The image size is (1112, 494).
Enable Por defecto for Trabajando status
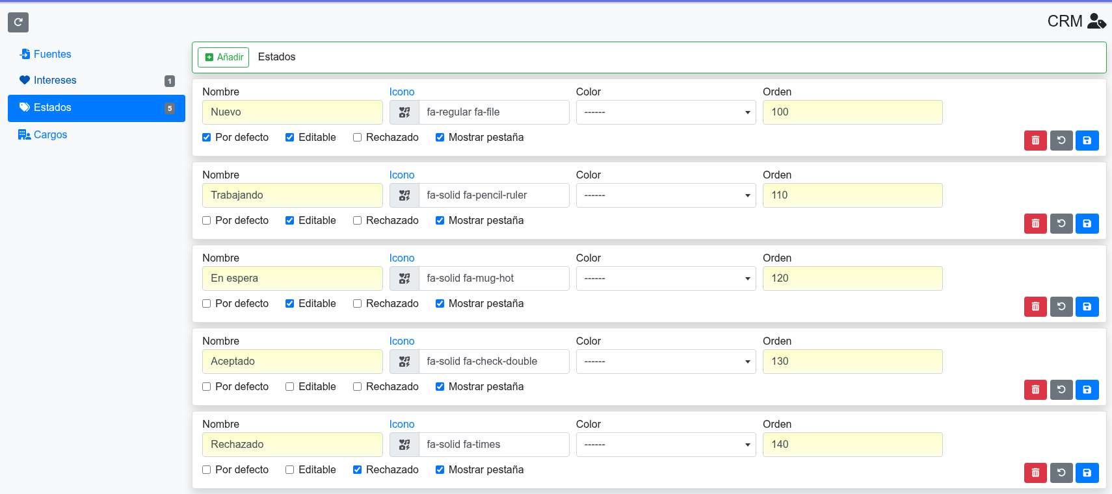[207, 221]
